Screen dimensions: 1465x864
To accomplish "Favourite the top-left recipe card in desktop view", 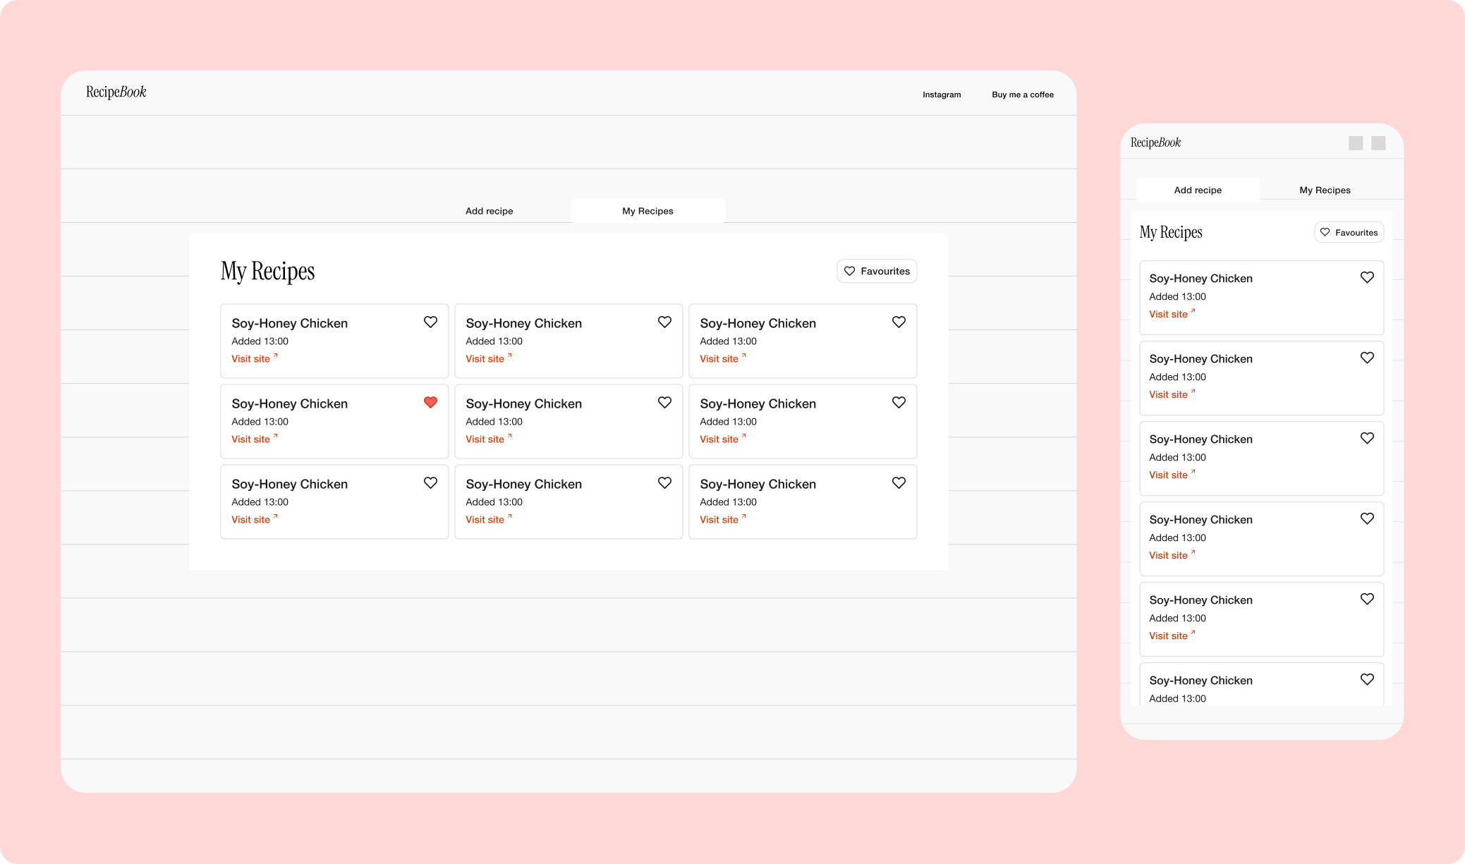I will pos(430,322).
